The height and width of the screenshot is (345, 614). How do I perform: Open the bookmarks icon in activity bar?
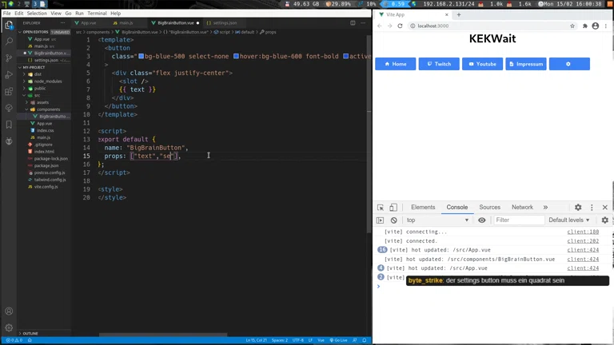tap(9, 125)
